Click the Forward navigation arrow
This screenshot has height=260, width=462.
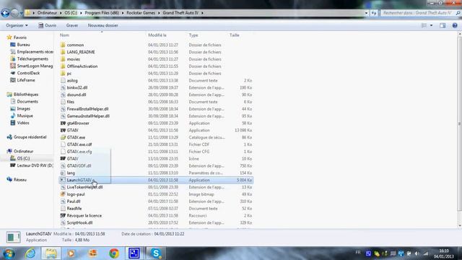click(14, 13)
